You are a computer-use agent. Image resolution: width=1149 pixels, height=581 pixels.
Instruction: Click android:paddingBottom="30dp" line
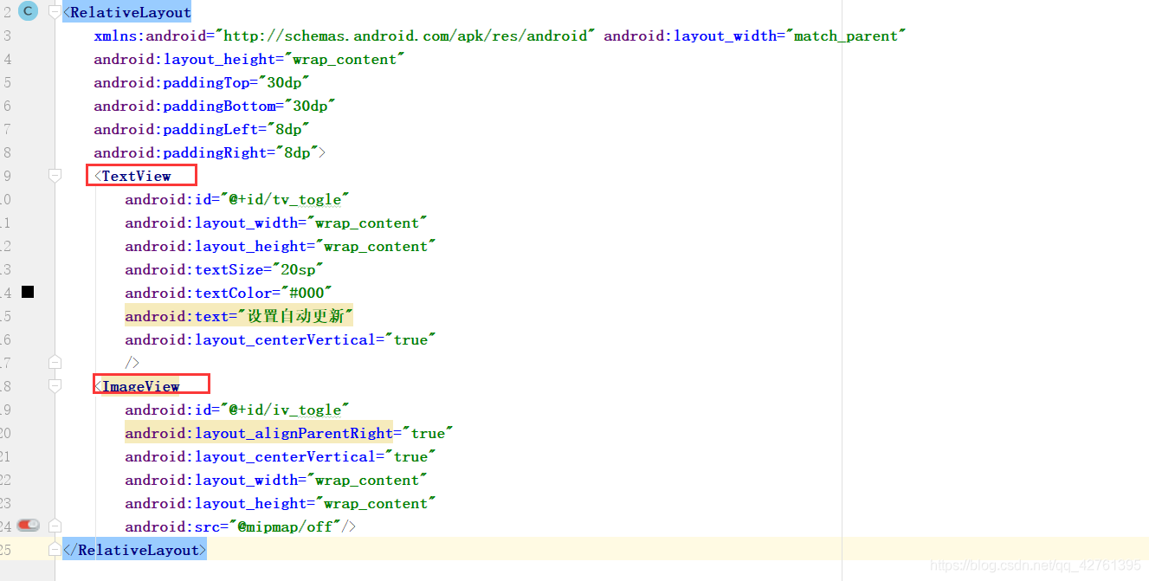coord(215,106)
